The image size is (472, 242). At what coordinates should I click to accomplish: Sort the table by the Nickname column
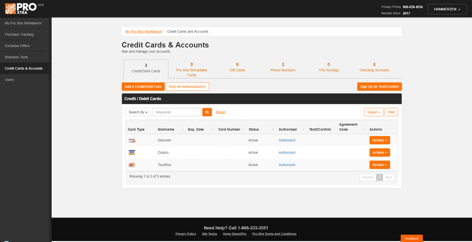pos(170,130)
